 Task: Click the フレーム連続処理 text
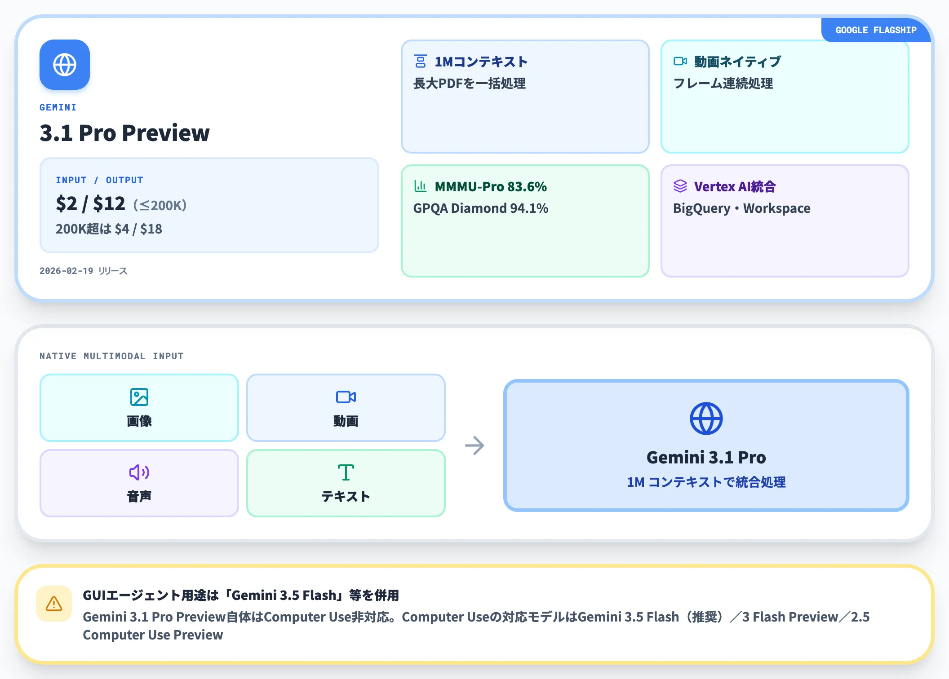(723, 84)
